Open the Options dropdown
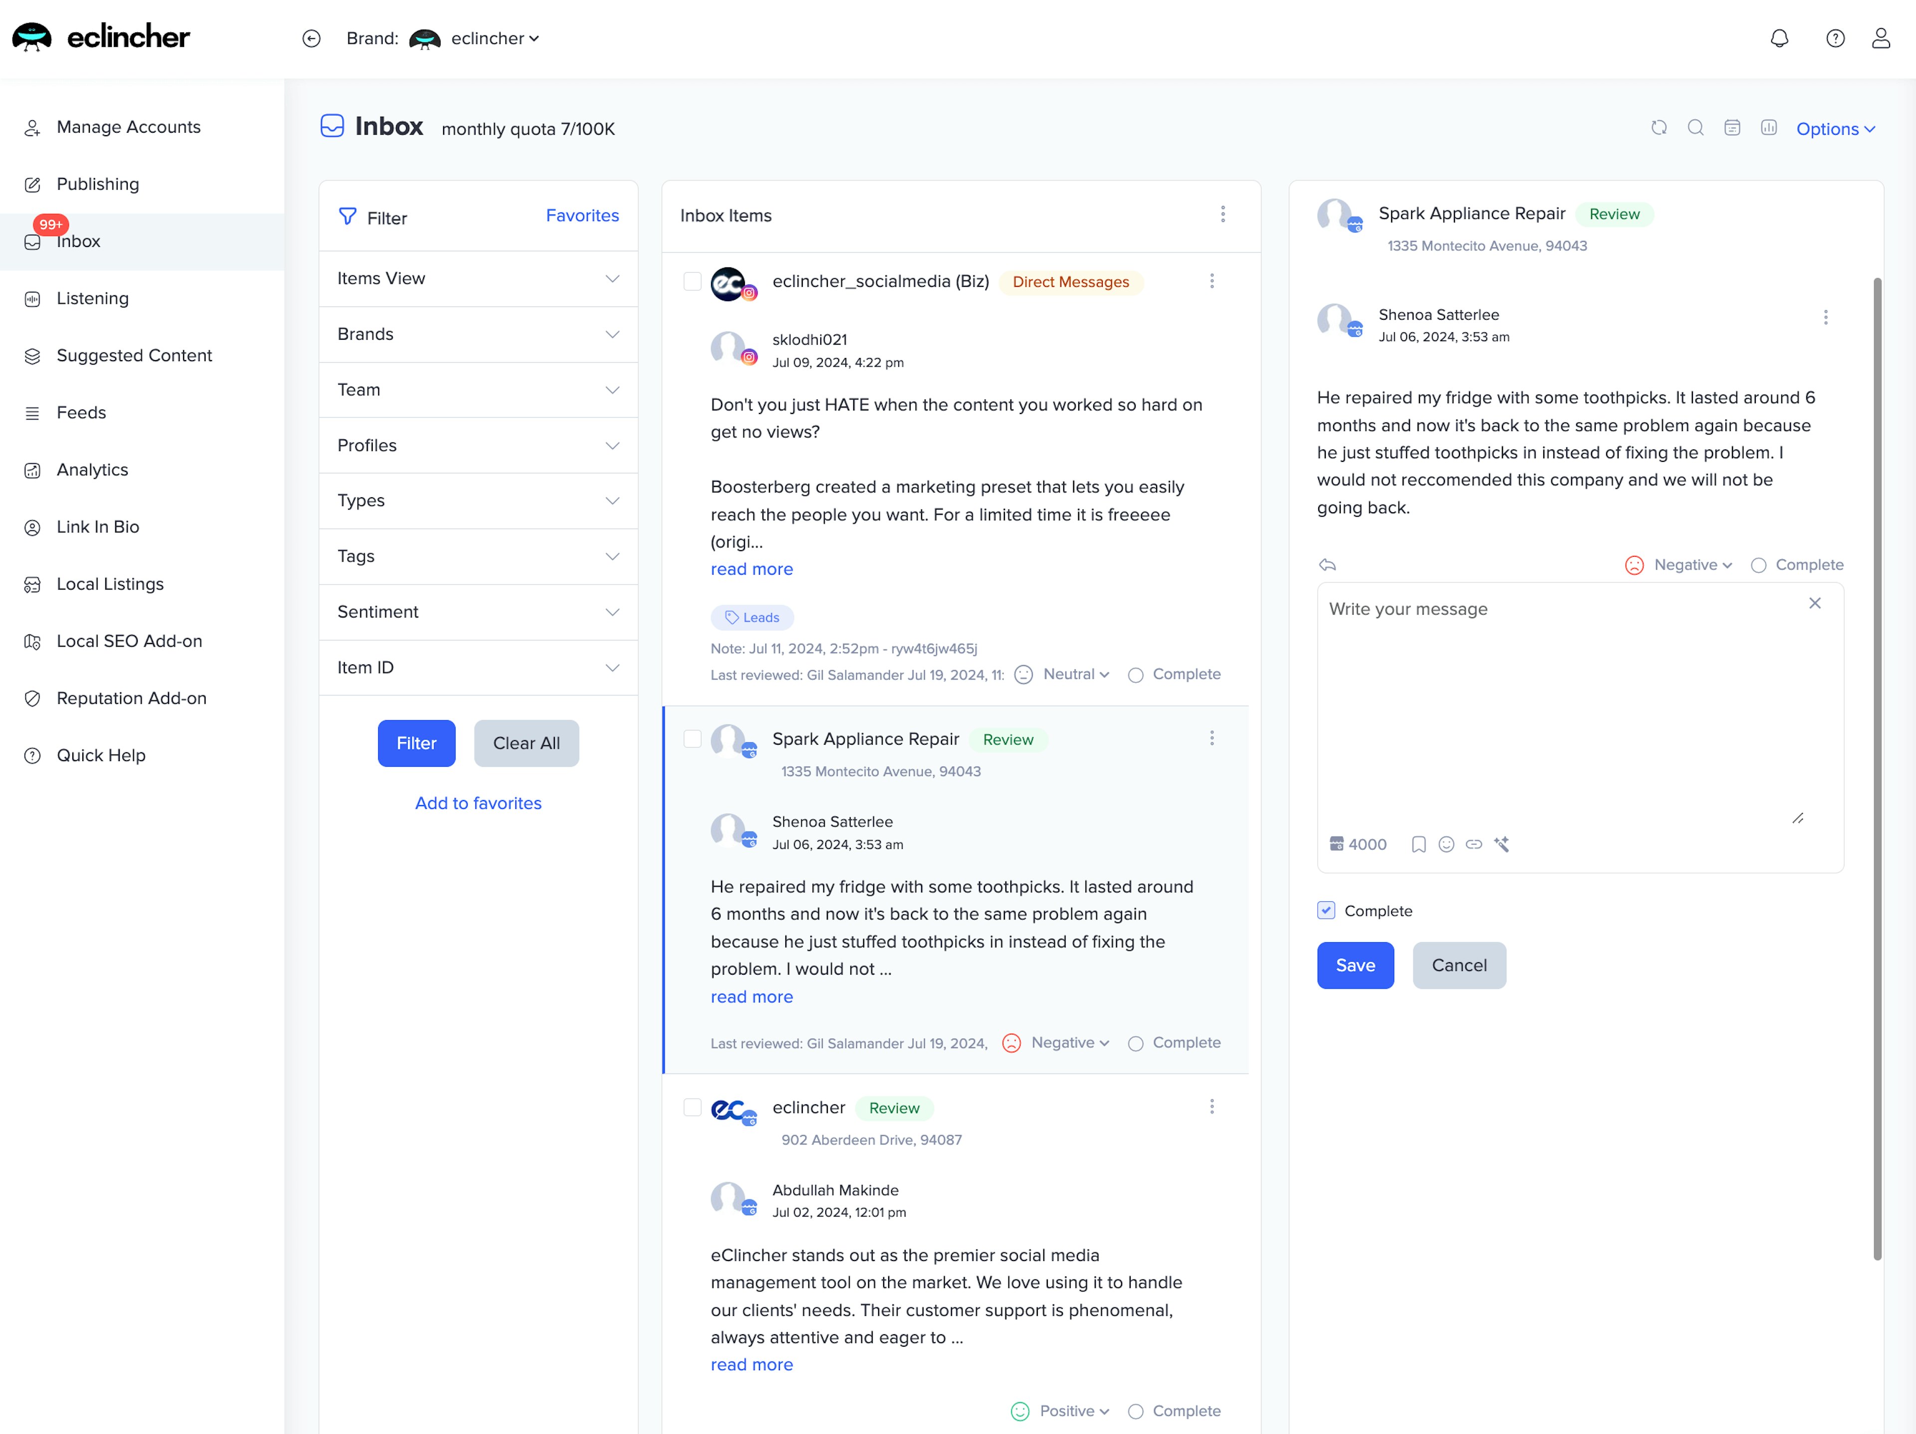The image size is (1916, 1434). [1836, 128]
